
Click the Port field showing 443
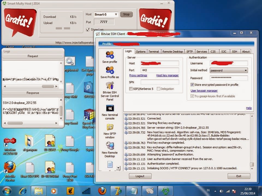pos(160,70)
